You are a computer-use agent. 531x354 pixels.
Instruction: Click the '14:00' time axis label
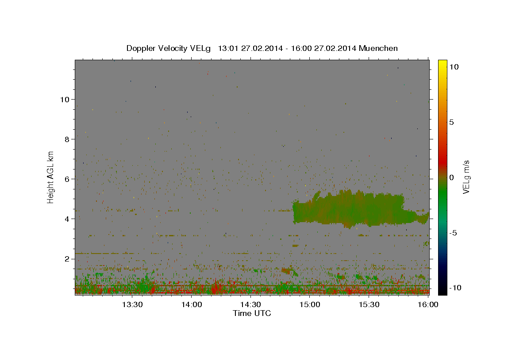click(192, 304)
